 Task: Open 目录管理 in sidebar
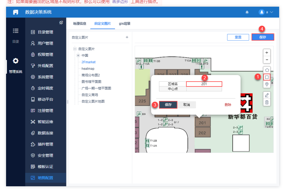pyautogui.click(x=46, y=32)
